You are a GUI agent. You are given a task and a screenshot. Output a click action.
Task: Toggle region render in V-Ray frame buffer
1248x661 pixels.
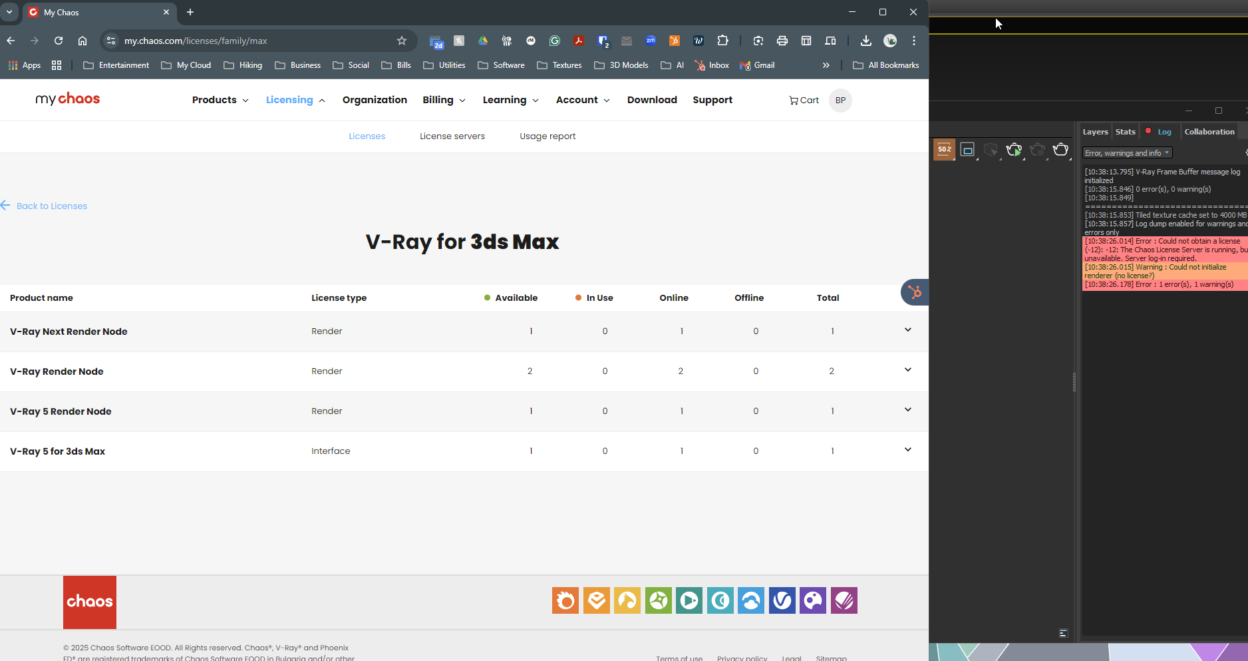click(968, 150)
